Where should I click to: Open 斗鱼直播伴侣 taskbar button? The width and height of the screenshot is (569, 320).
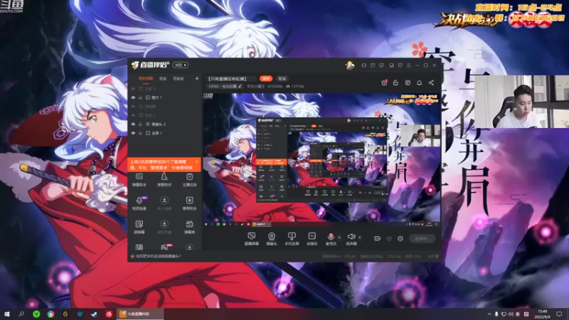click(x=140, y=314)
